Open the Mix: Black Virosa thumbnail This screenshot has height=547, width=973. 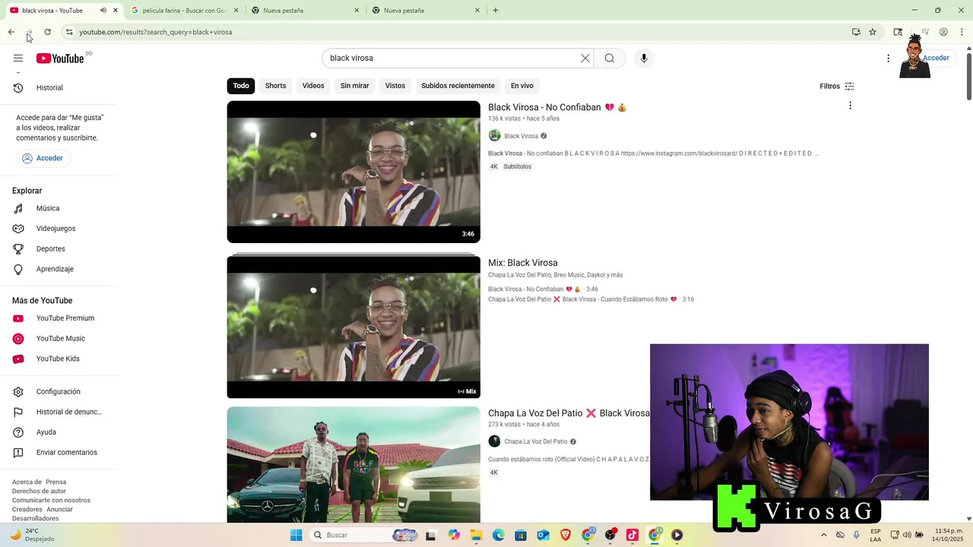click(353, 327)
